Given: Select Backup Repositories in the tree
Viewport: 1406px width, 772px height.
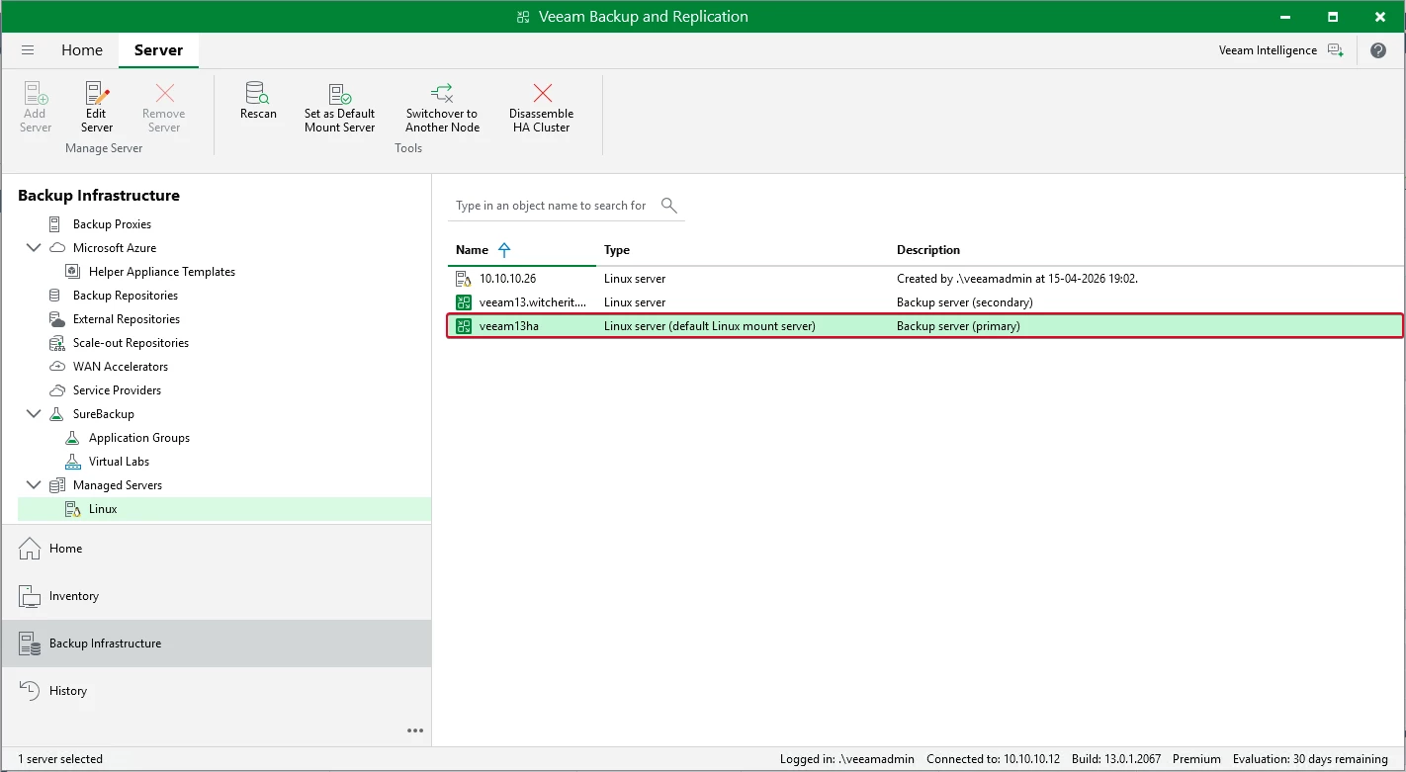Looking at the screenshot, I should click(x=126, y=296).
